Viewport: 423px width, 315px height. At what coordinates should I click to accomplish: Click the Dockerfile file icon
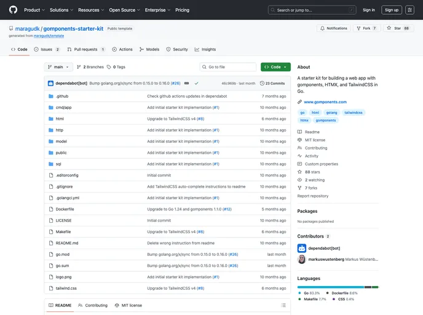click(x=50, y=209)
